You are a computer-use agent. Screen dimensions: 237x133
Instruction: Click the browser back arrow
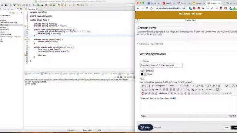click(x=138, y=8)
